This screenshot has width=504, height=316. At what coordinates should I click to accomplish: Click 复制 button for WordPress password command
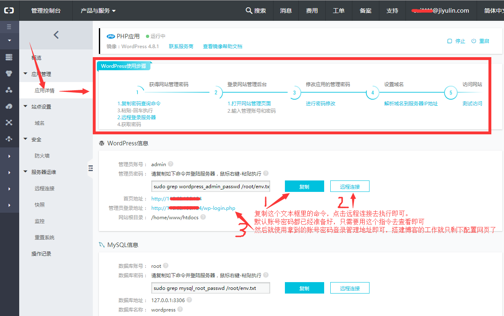(x=304, y=186)
